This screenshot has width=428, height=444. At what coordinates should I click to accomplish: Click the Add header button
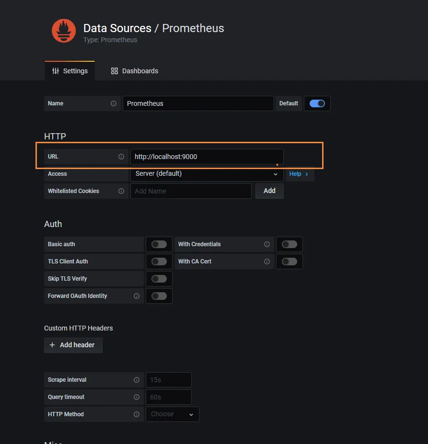[x=73, y=345]
